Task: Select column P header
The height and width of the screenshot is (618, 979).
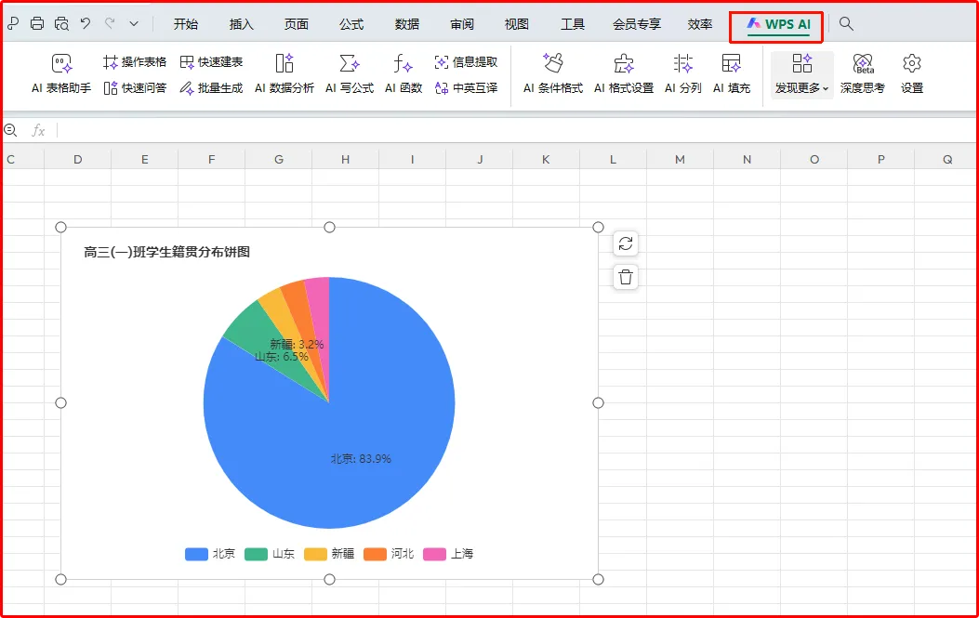Action: pyautogui.click(x=881, y=159)
